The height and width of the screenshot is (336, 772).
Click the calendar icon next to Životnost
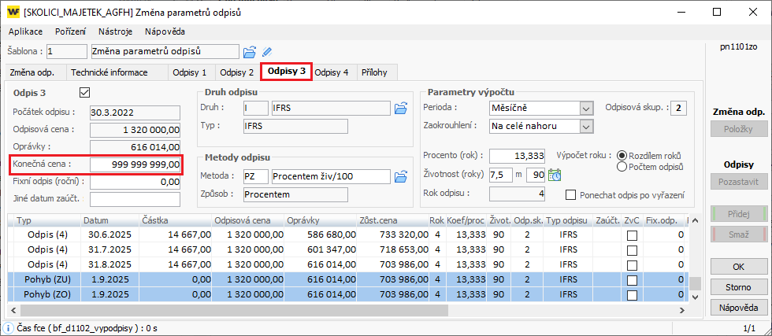pyautogui.click(x=555, y=175)
